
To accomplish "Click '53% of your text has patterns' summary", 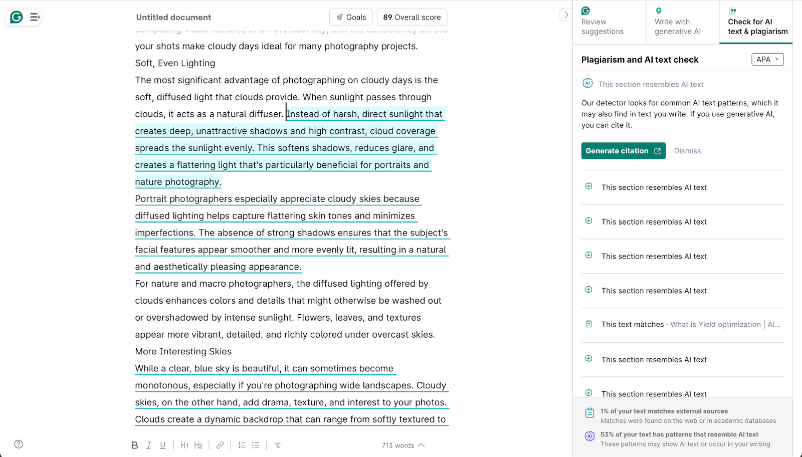I will [x=679, y=434].
